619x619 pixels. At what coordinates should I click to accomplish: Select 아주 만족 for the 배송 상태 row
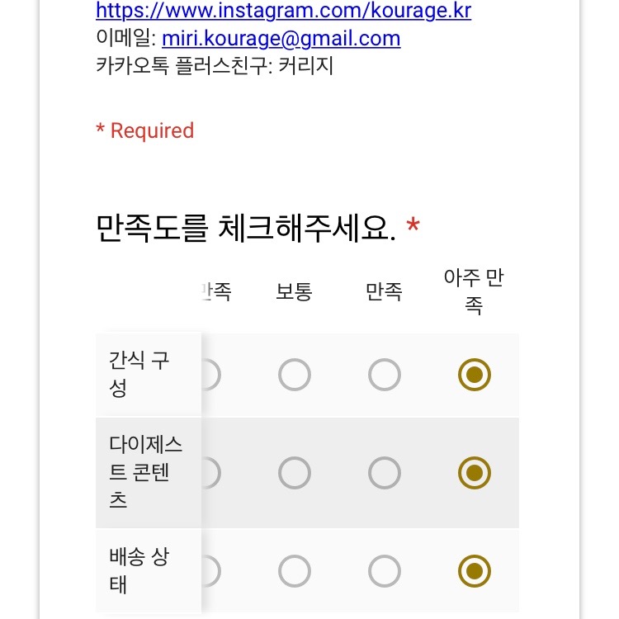click(475, 571)
